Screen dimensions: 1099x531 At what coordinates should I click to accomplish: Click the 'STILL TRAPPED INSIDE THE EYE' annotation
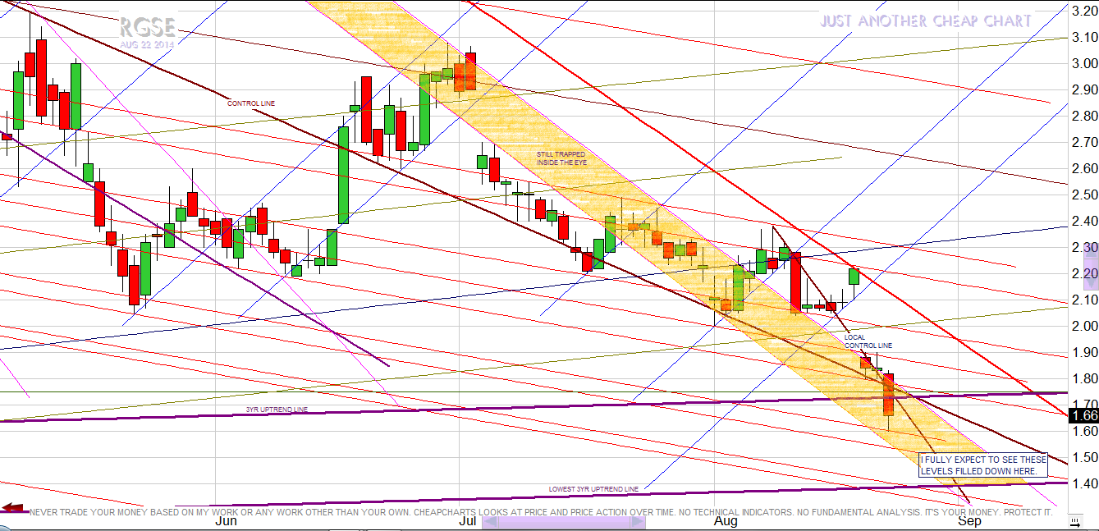point(562,158)
